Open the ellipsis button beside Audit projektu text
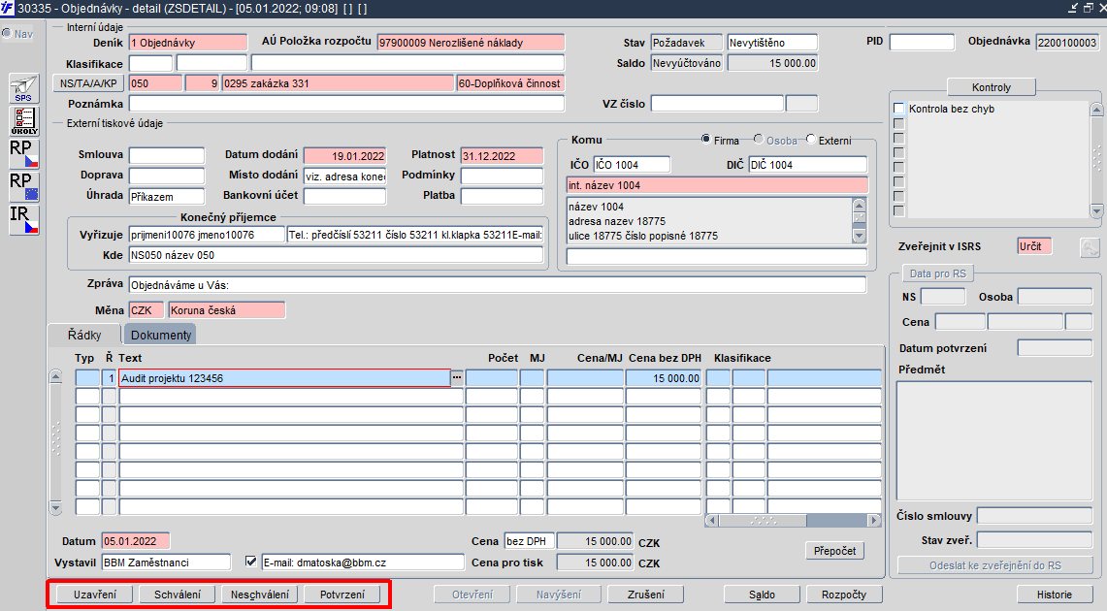The height and width of the screenshot is (611, 1107). coord(457,378)
